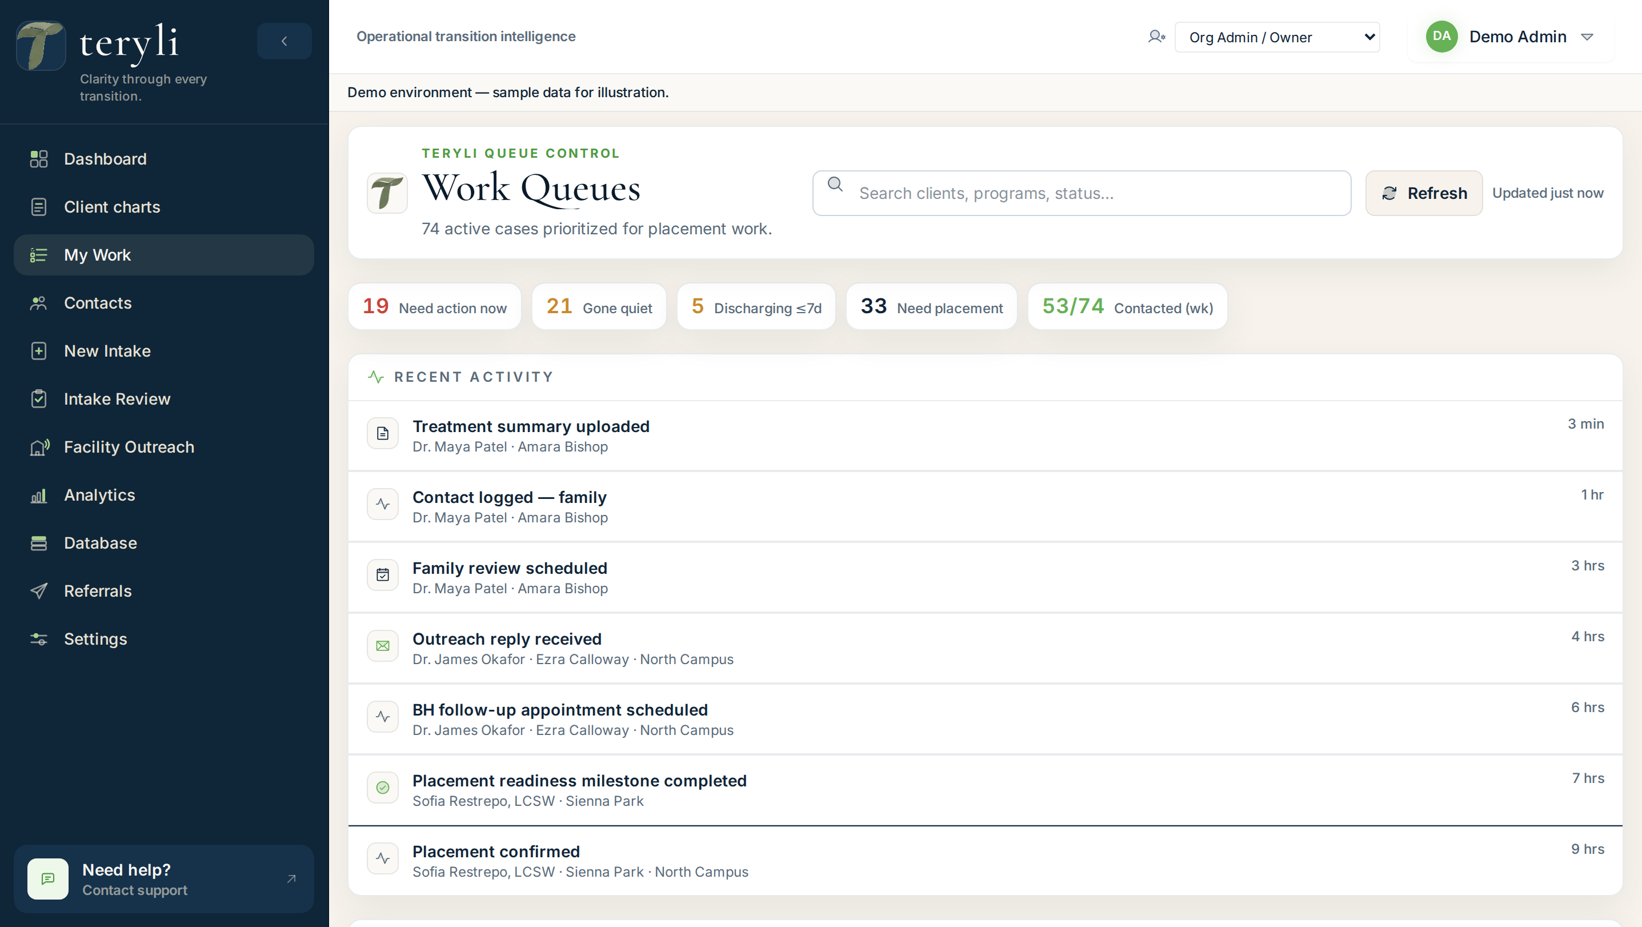
Task: Open Referrals from sidebar
Action: click(164, 591)
